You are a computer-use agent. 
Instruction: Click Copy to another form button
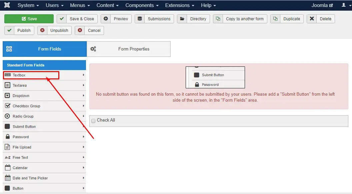click(x=240, y=19)
